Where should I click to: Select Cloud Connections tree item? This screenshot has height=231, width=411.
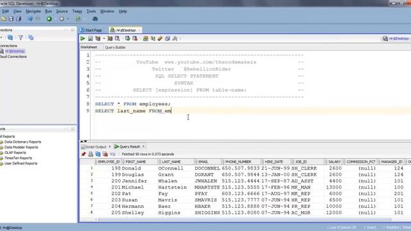(13, 56)
